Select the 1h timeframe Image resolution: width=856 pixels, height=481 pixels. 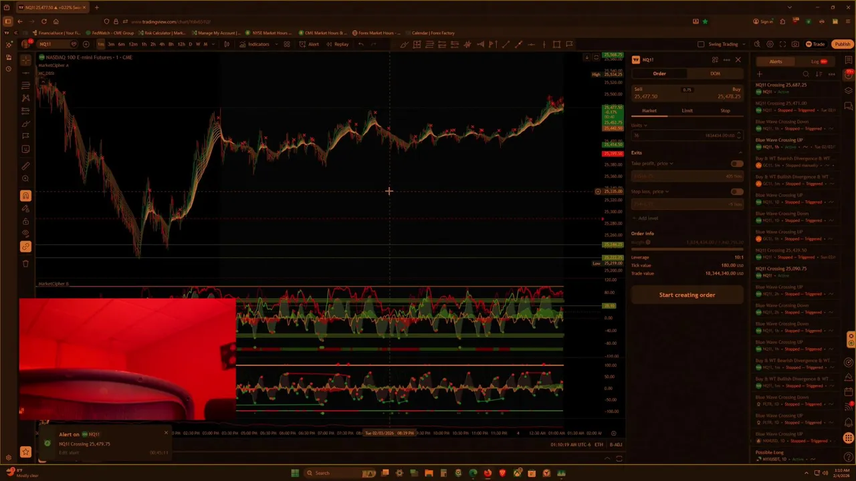pyautogui.click(x=144, y=44)
